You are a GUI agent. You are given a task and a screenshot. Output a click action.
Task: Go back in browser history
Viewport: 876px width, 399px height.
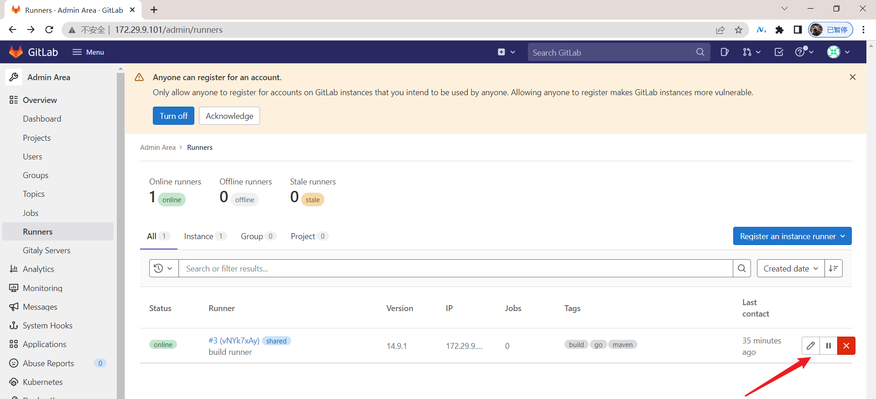click(x=12, y=30)
